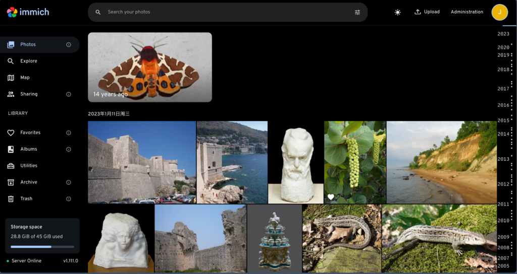Jump to 2013 on timeline scrubber
Viewport: 517px width, 274px height.
(x=503, y=159)
